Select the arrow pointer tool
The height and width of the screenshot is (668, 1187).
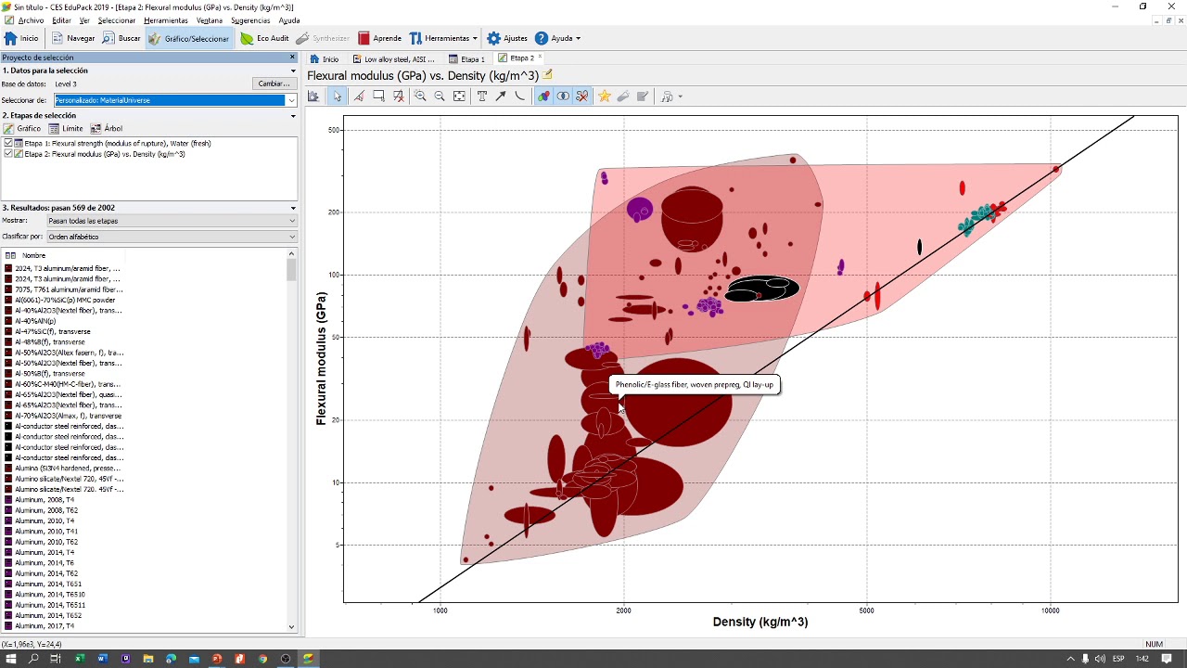(338, 96)
